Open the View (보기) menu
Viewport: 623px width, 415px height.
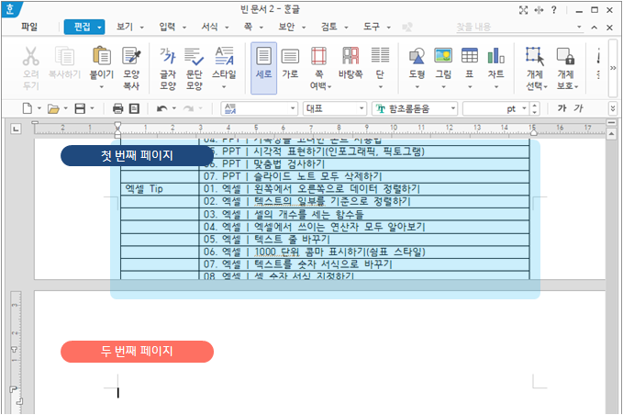(125, 27)
